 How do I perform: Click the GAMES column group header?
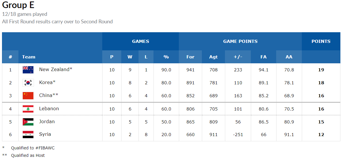[141, 41]
